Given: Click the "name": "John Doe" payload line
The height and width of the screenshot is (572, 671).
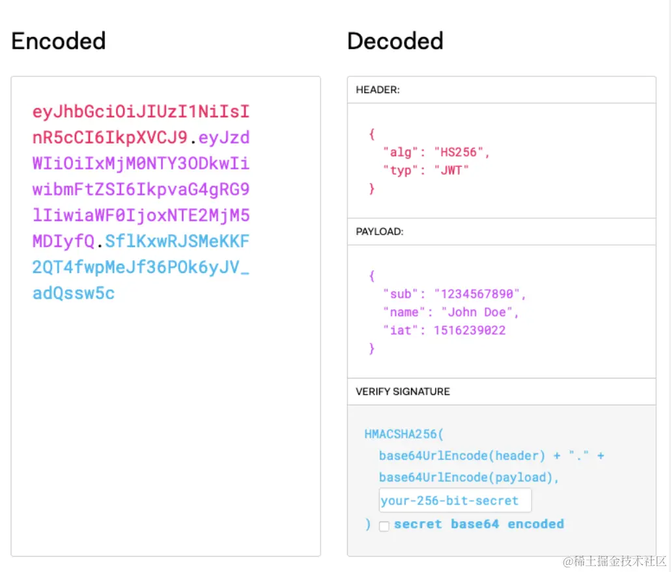Looking at the screenshot, I should (451, 312).
